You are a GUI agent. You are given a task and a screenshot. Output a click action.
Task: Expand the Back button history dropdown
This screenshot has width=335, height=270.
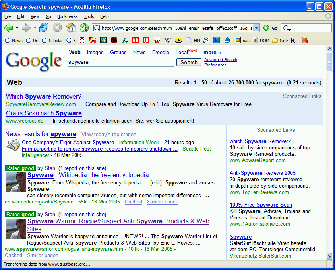tap(17, 28)
